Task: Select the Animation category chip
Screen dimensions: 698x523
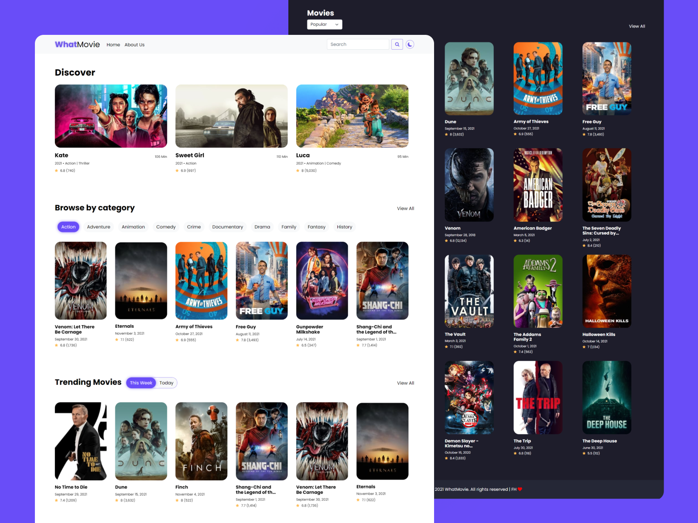Action: (133, 227)
